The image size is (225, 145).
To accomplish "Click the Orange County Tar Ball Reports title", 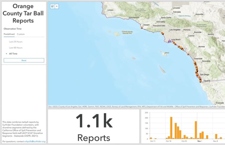I will (23, 13).
